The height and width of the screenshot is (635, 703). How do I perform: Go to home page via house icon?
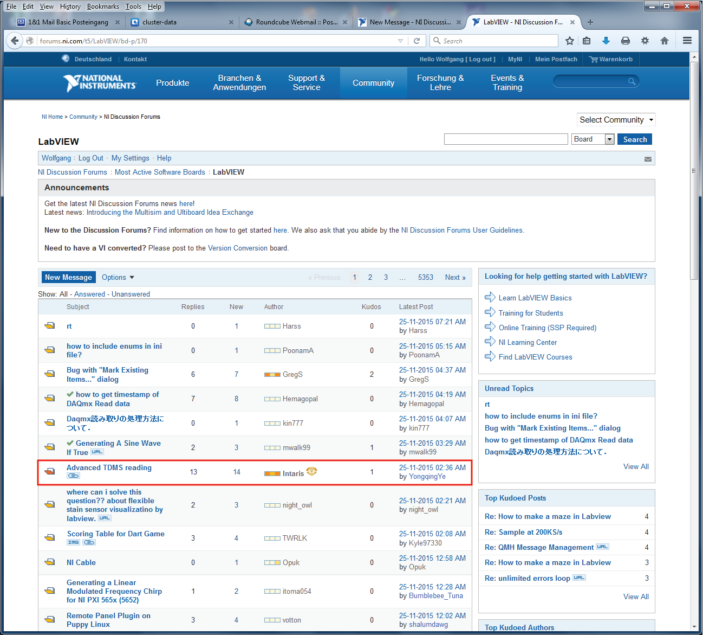[x=665, y=41]
